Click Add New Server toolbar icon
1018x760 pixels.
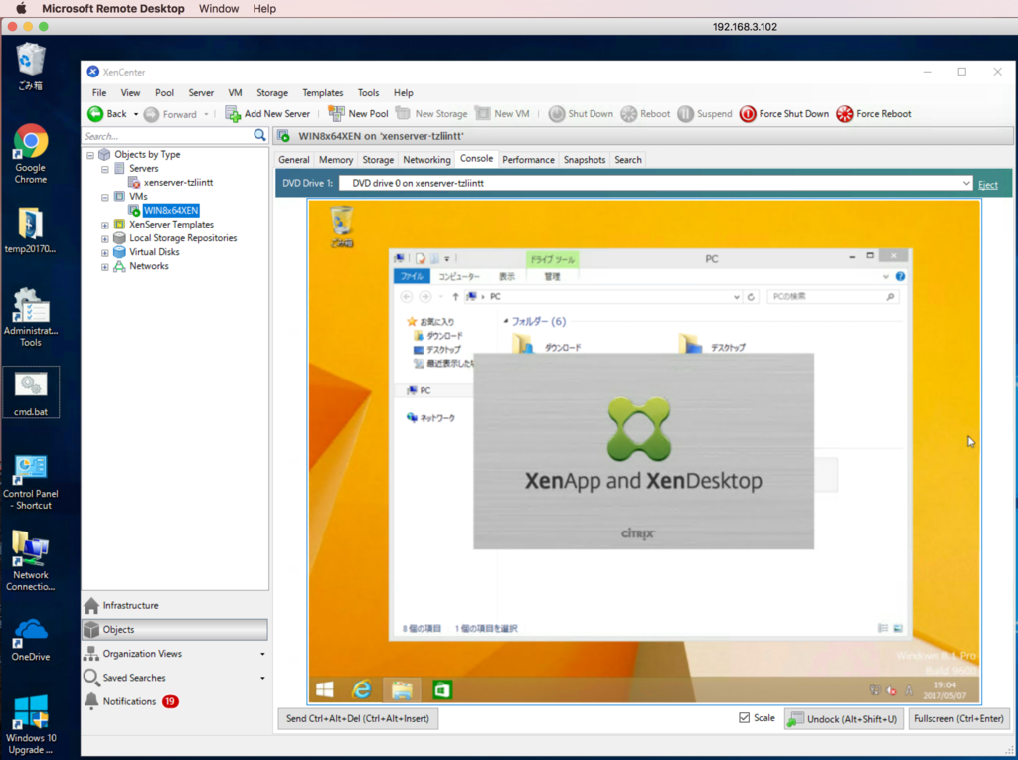[233, 114]
